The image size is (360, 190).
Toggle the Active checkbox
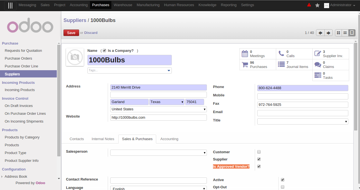pos(283,180)
